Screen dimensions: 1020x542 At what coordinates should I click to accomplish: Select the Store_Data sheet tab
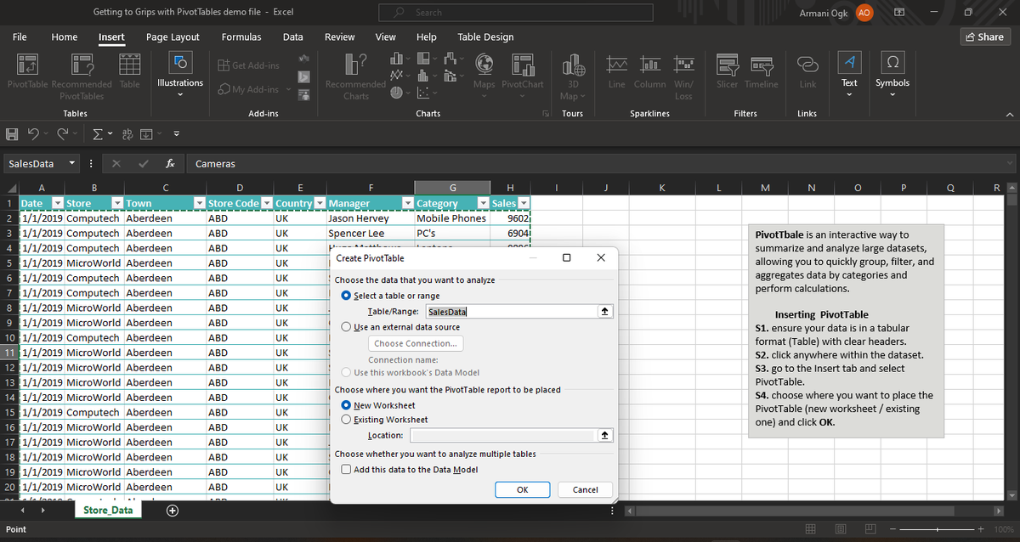pyautogui.click(x=108, y=510)
